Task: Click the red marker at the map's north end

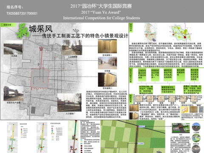Action: (x=41, y=49)
